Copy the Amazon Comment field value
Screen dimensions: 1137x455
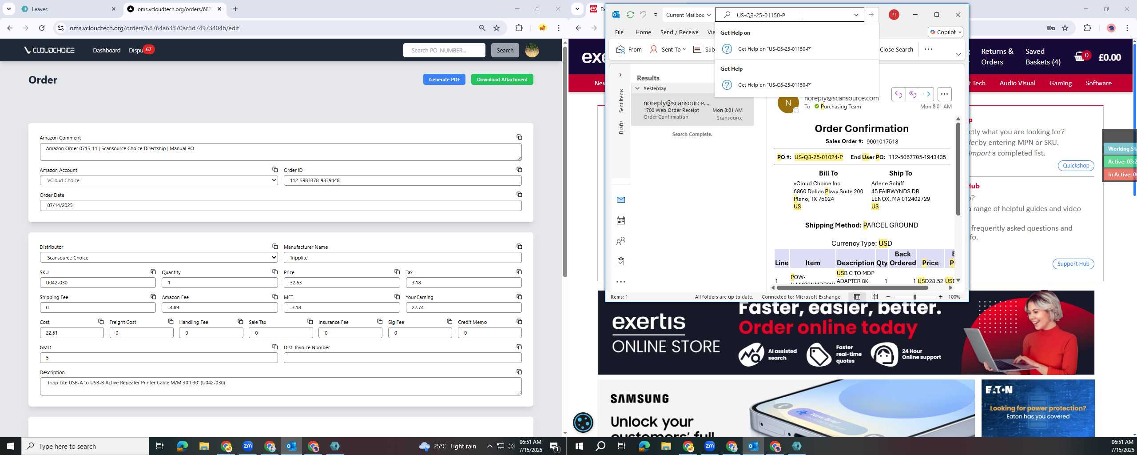(519, 137)
